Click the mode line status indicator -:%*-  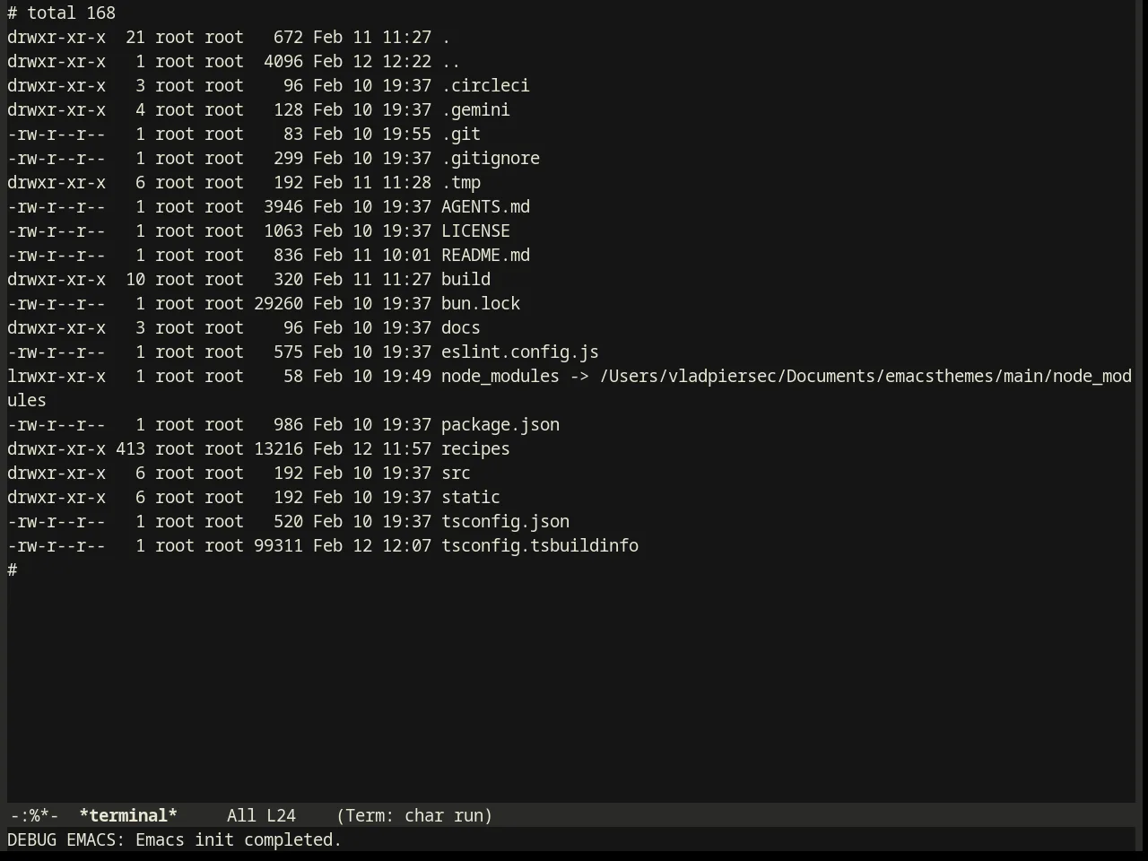tap(34, 815)
